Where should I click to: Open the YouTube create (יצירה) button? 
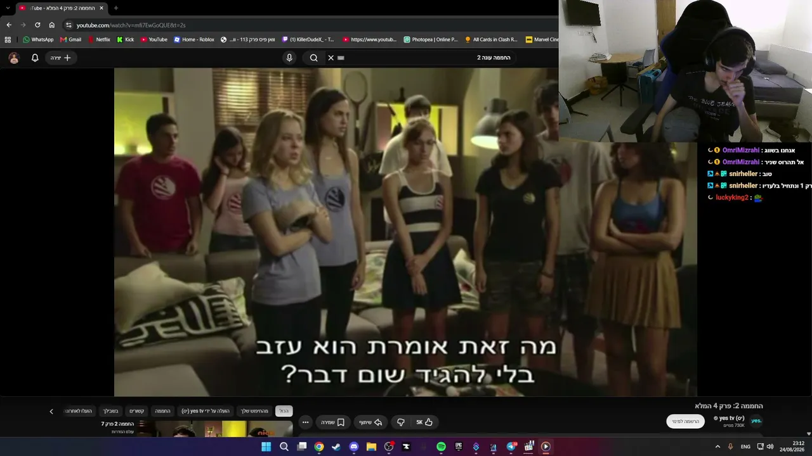click(62, 58)
